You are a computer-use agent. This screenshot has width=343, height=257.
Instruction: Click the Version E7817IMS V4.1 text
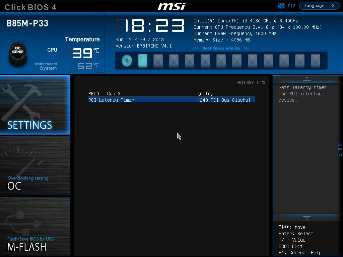coord(143,46)
